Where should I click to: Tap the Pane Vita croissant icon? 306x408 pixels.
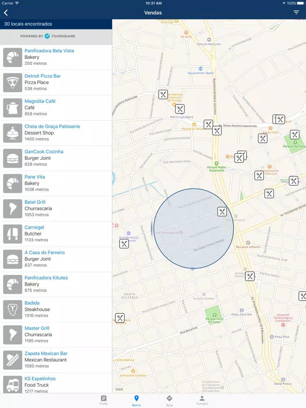coord(13,184)
